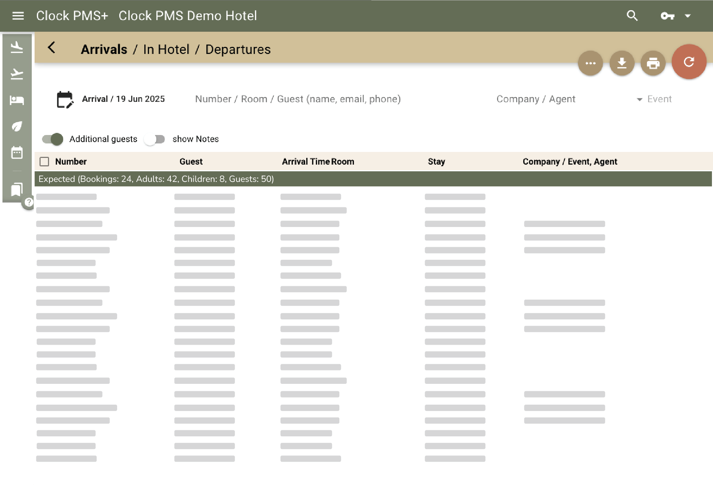The height and width of the screenshot is (485, 713).
Task: Click the search magnifier icon
Action: click(x=632, y=16)
